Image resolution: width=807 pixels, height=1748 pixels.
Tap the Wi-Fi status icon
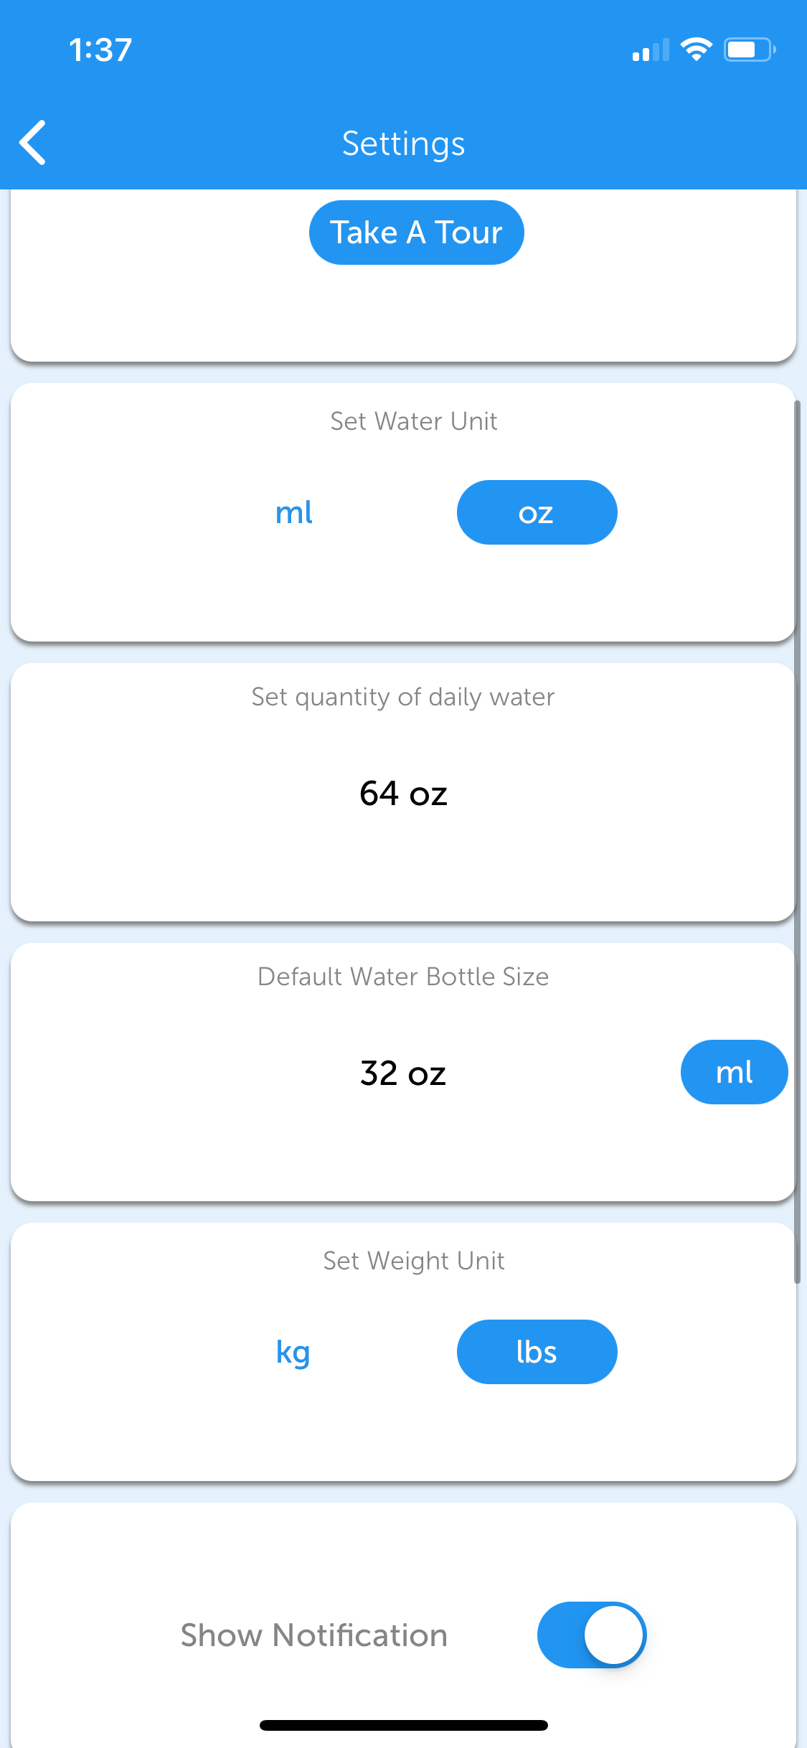pos(695,50)
